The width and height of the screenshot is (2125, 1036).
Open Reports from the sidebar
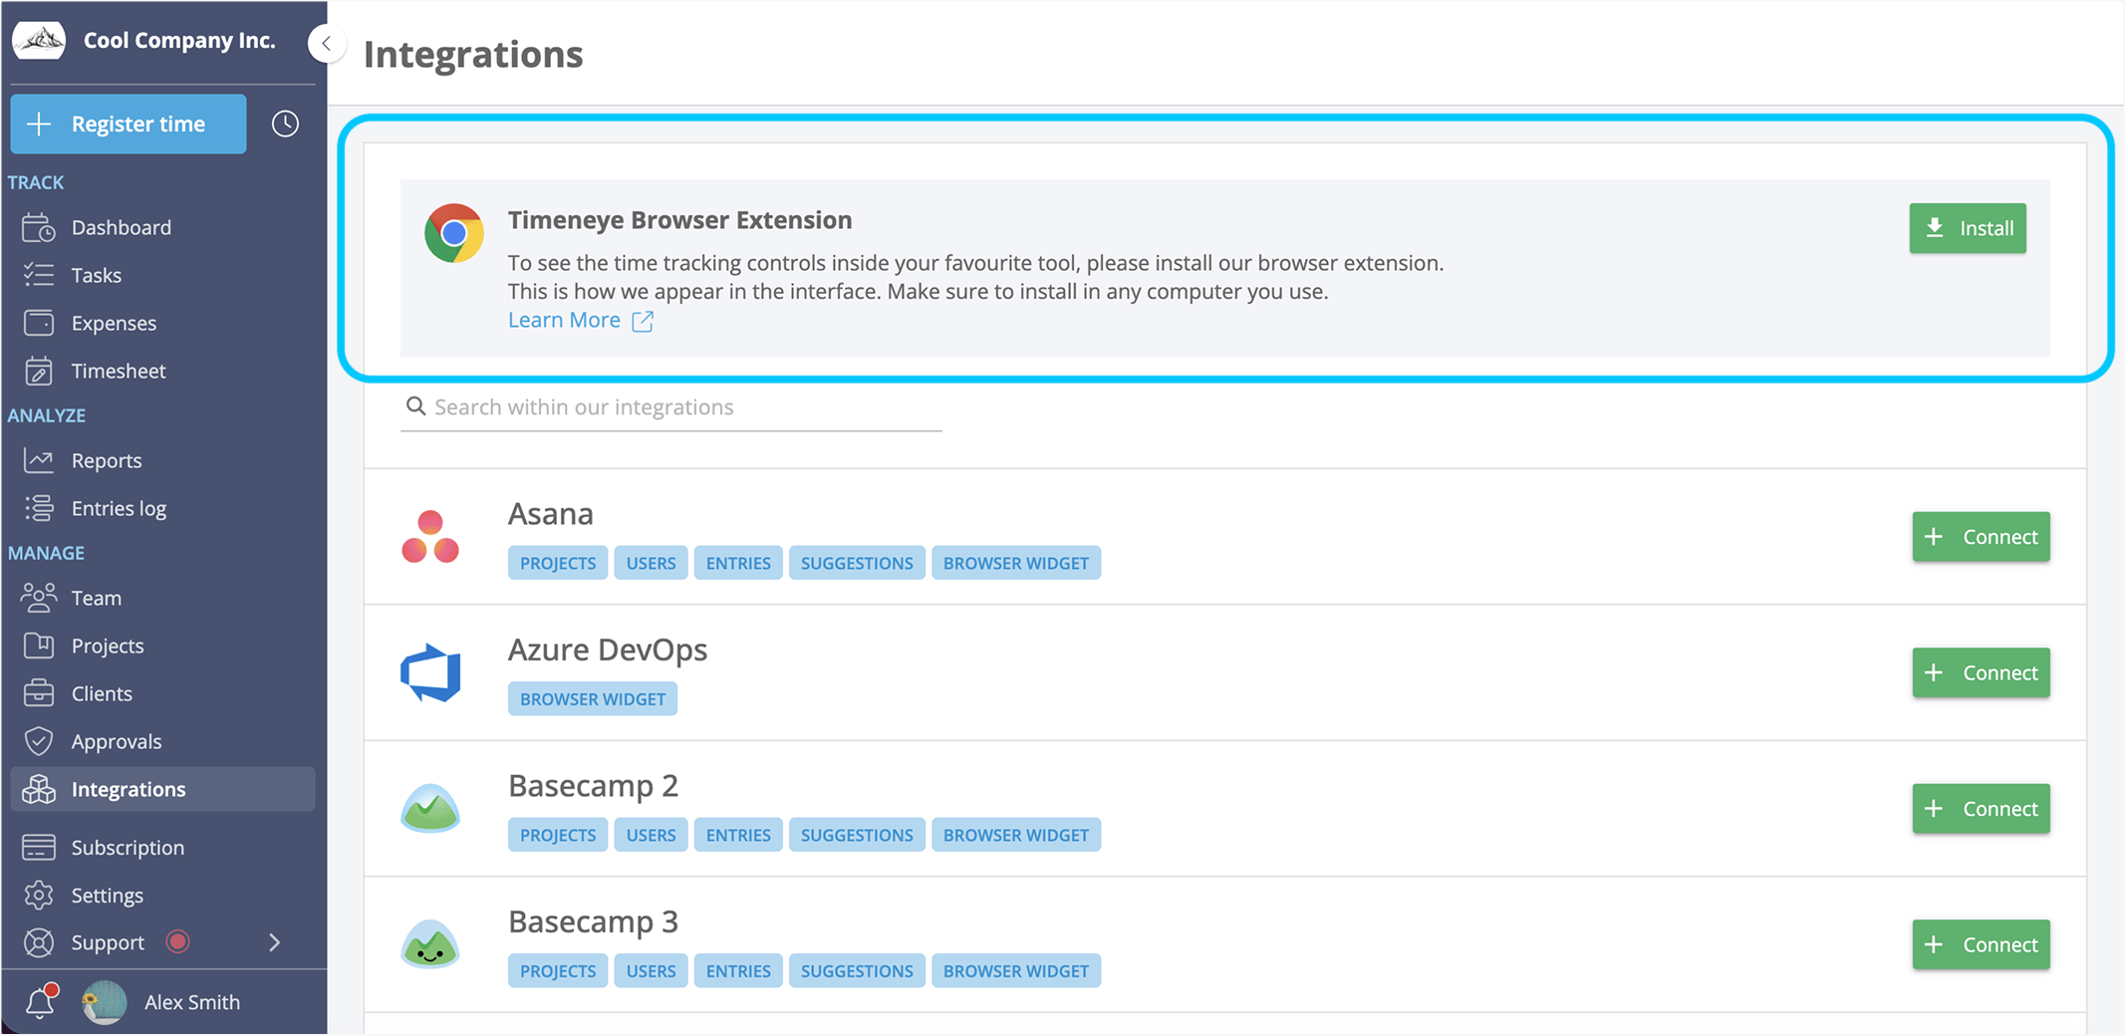[106, 460]
